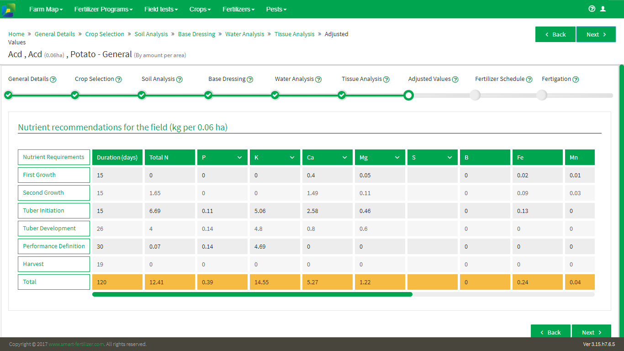The width and height of the screenshot is (624, 351).
Task: Open the Pests menu
Action: (276, 9)
